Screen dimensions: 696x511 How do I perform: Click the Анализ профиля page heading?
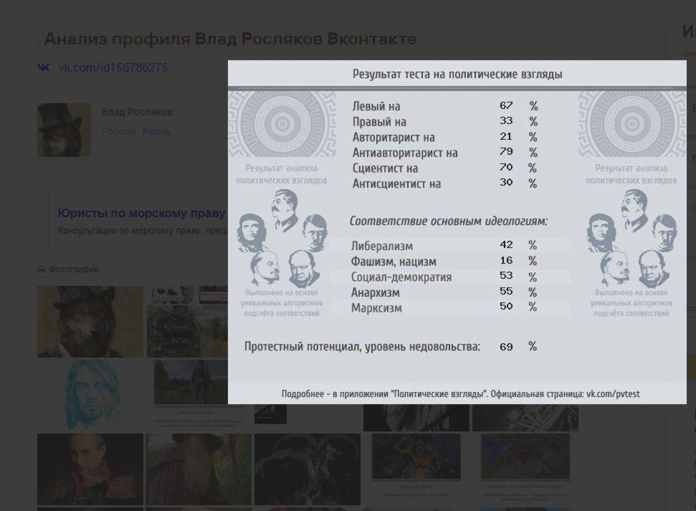coord(230,39)
